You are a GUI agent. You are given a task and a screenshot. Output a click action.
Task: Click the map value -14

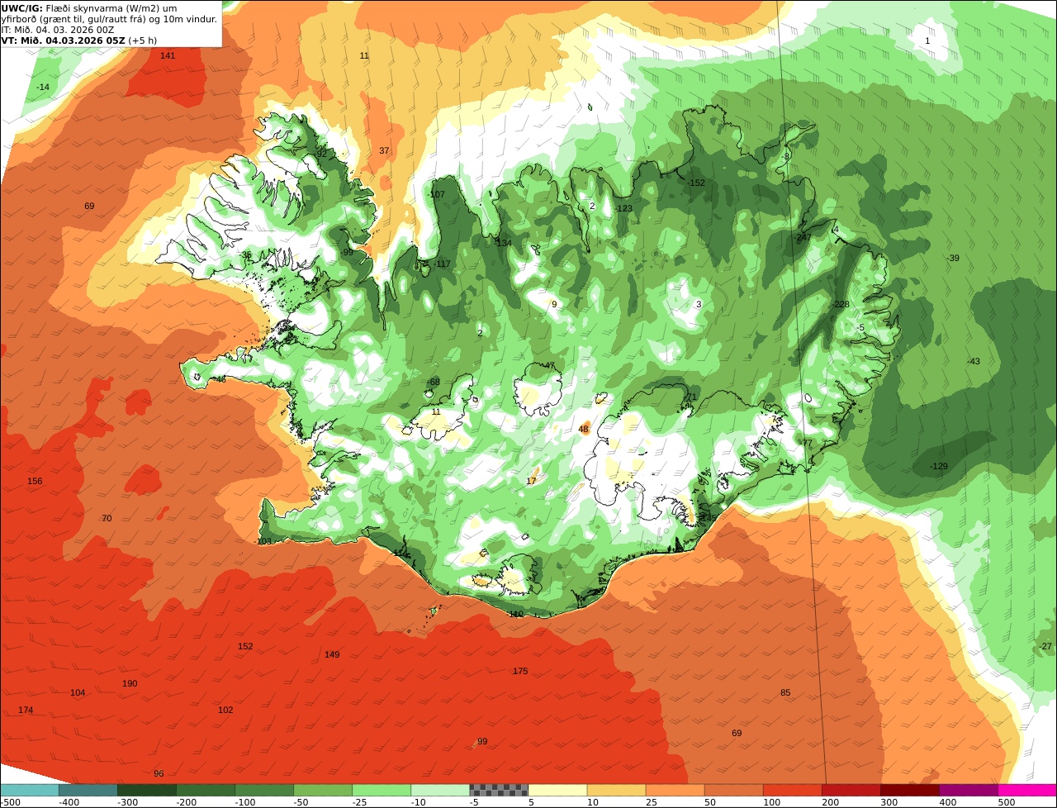(43, 87)
